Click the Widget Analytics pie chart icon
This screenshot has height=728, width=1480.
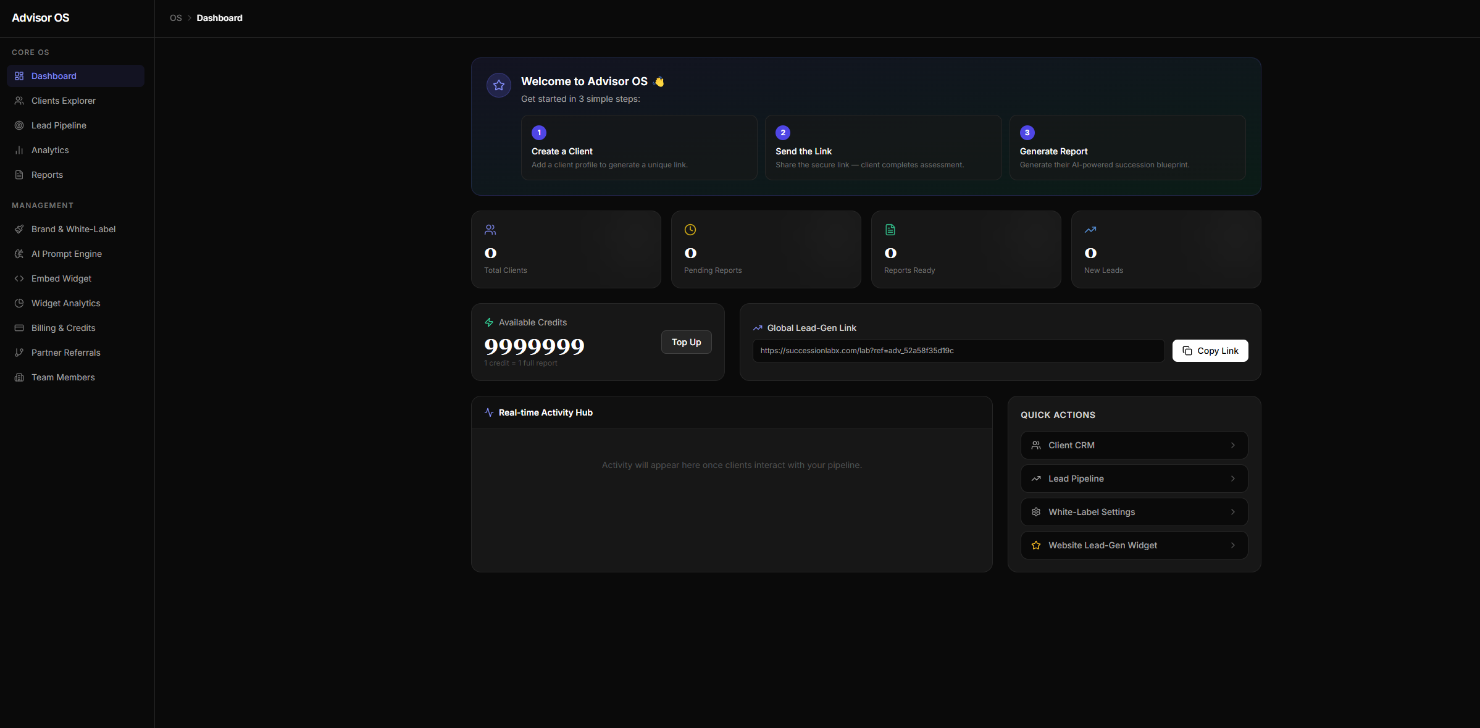pos(19,303)
